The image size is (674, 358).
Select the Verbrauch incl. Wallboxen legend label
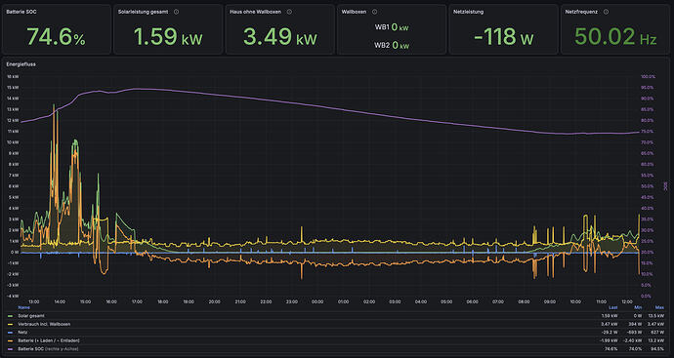[x=44, y=324]
